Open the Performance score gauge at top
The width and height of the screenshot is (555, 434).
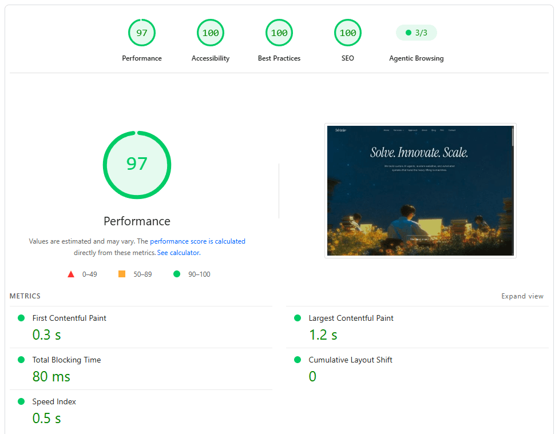(141, 33)
